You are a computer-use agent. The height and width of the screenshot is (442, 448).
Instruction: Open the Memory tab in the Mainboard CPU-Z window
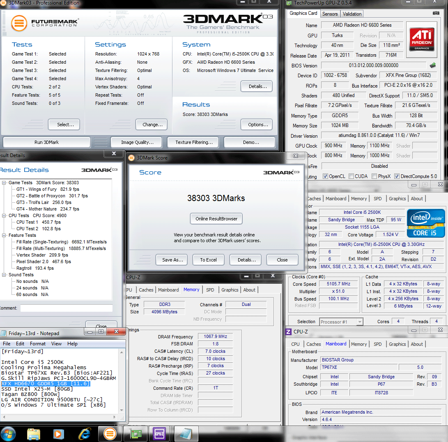359,344
